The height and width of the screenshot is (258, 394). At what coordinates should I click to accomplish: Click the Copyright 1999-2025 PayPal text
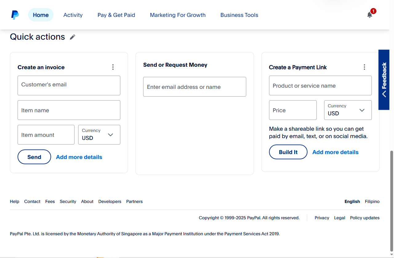[x=249, y=218]
